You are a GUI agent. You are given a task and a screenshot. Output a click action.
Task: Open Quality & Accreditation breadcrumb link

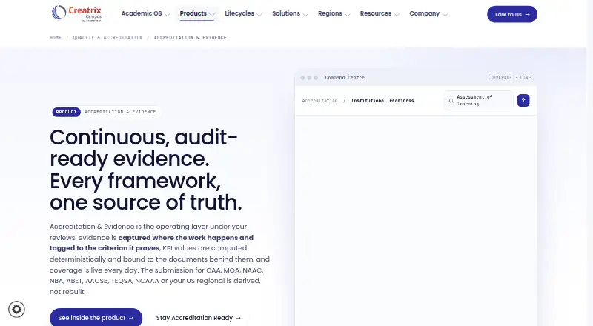(107, 38)
